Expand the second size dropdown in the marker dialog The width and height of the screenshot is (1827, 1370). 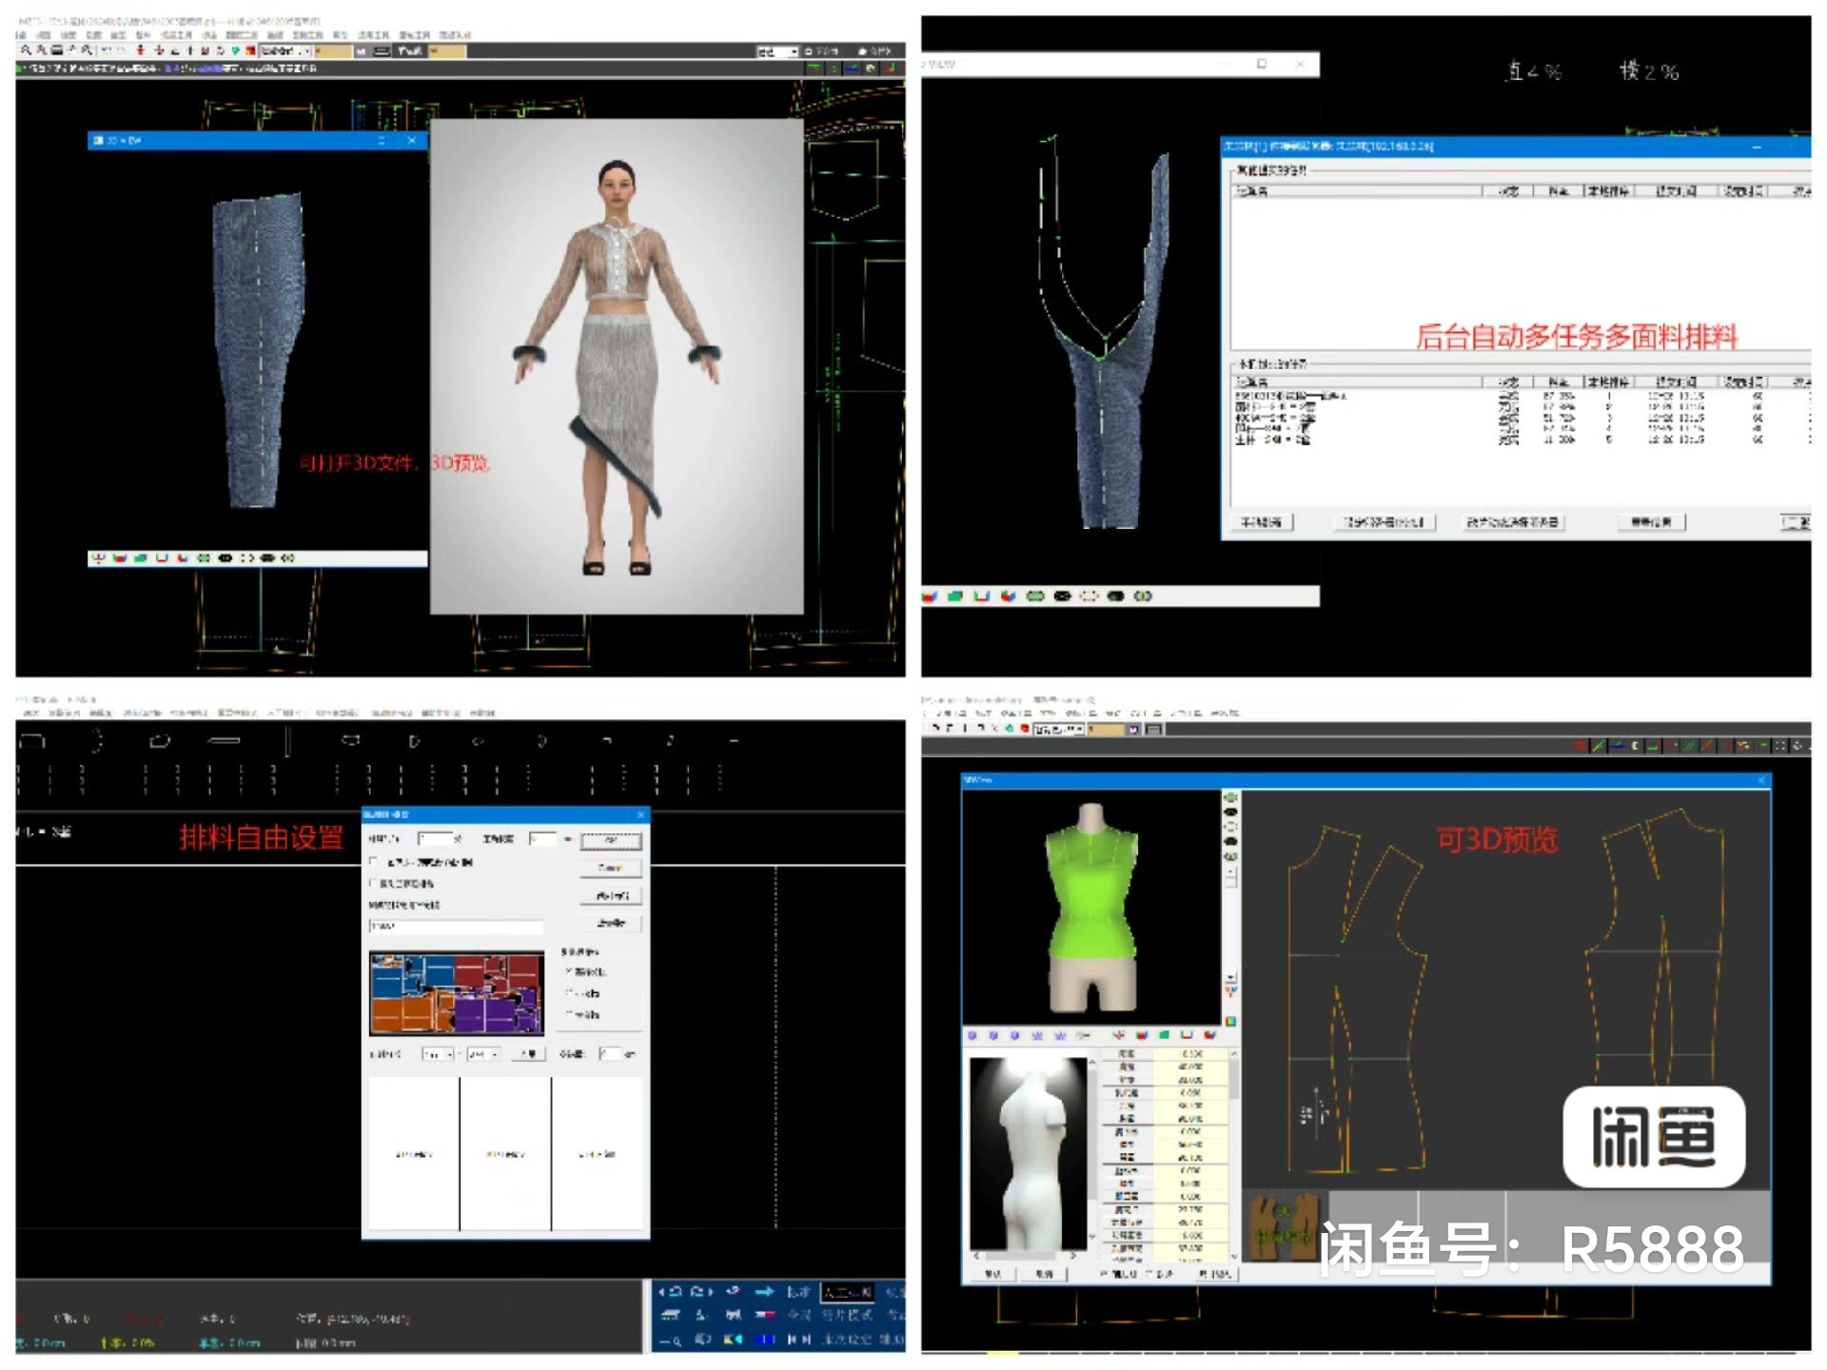[x=487, y=1053]
